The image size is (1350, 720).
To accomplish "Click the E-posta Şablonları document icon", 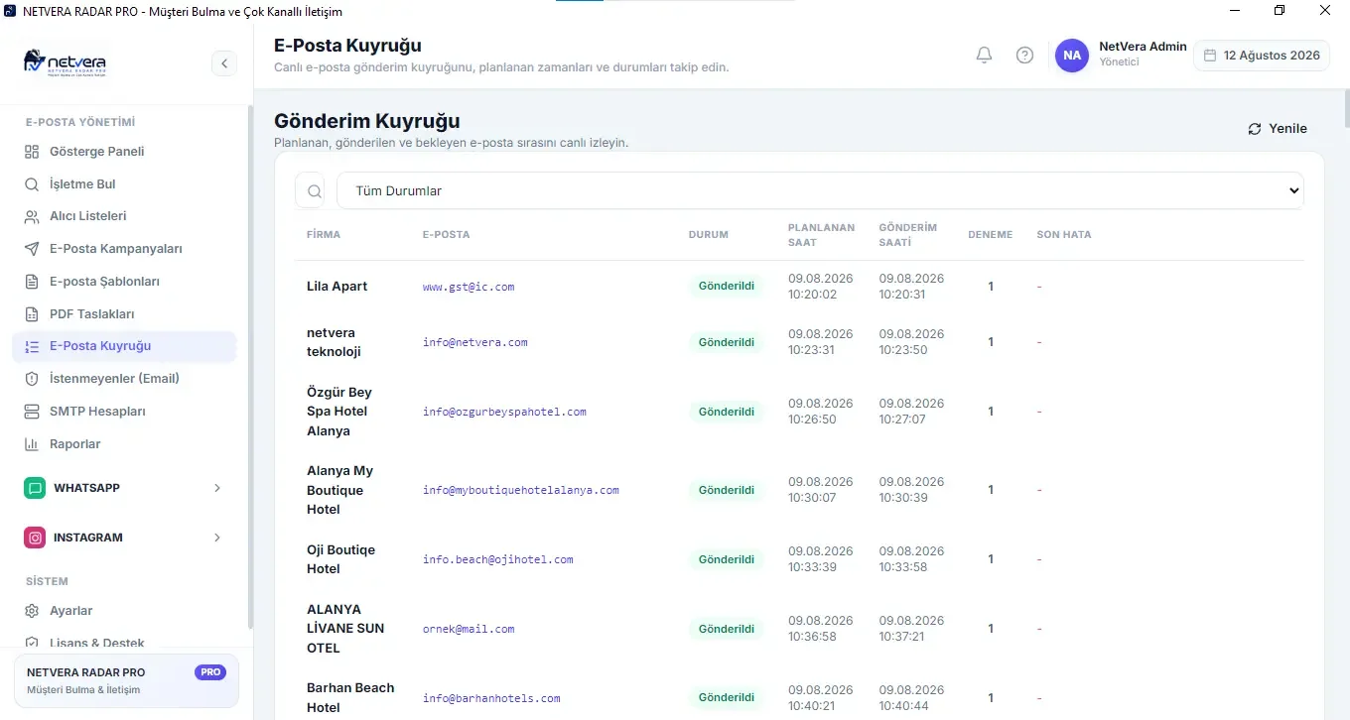I will pyautogui.click(x=32, y=282).
